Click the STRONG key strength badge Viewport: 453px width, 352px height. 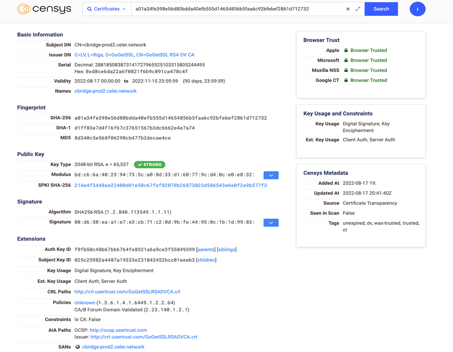[x=150, y=164]
